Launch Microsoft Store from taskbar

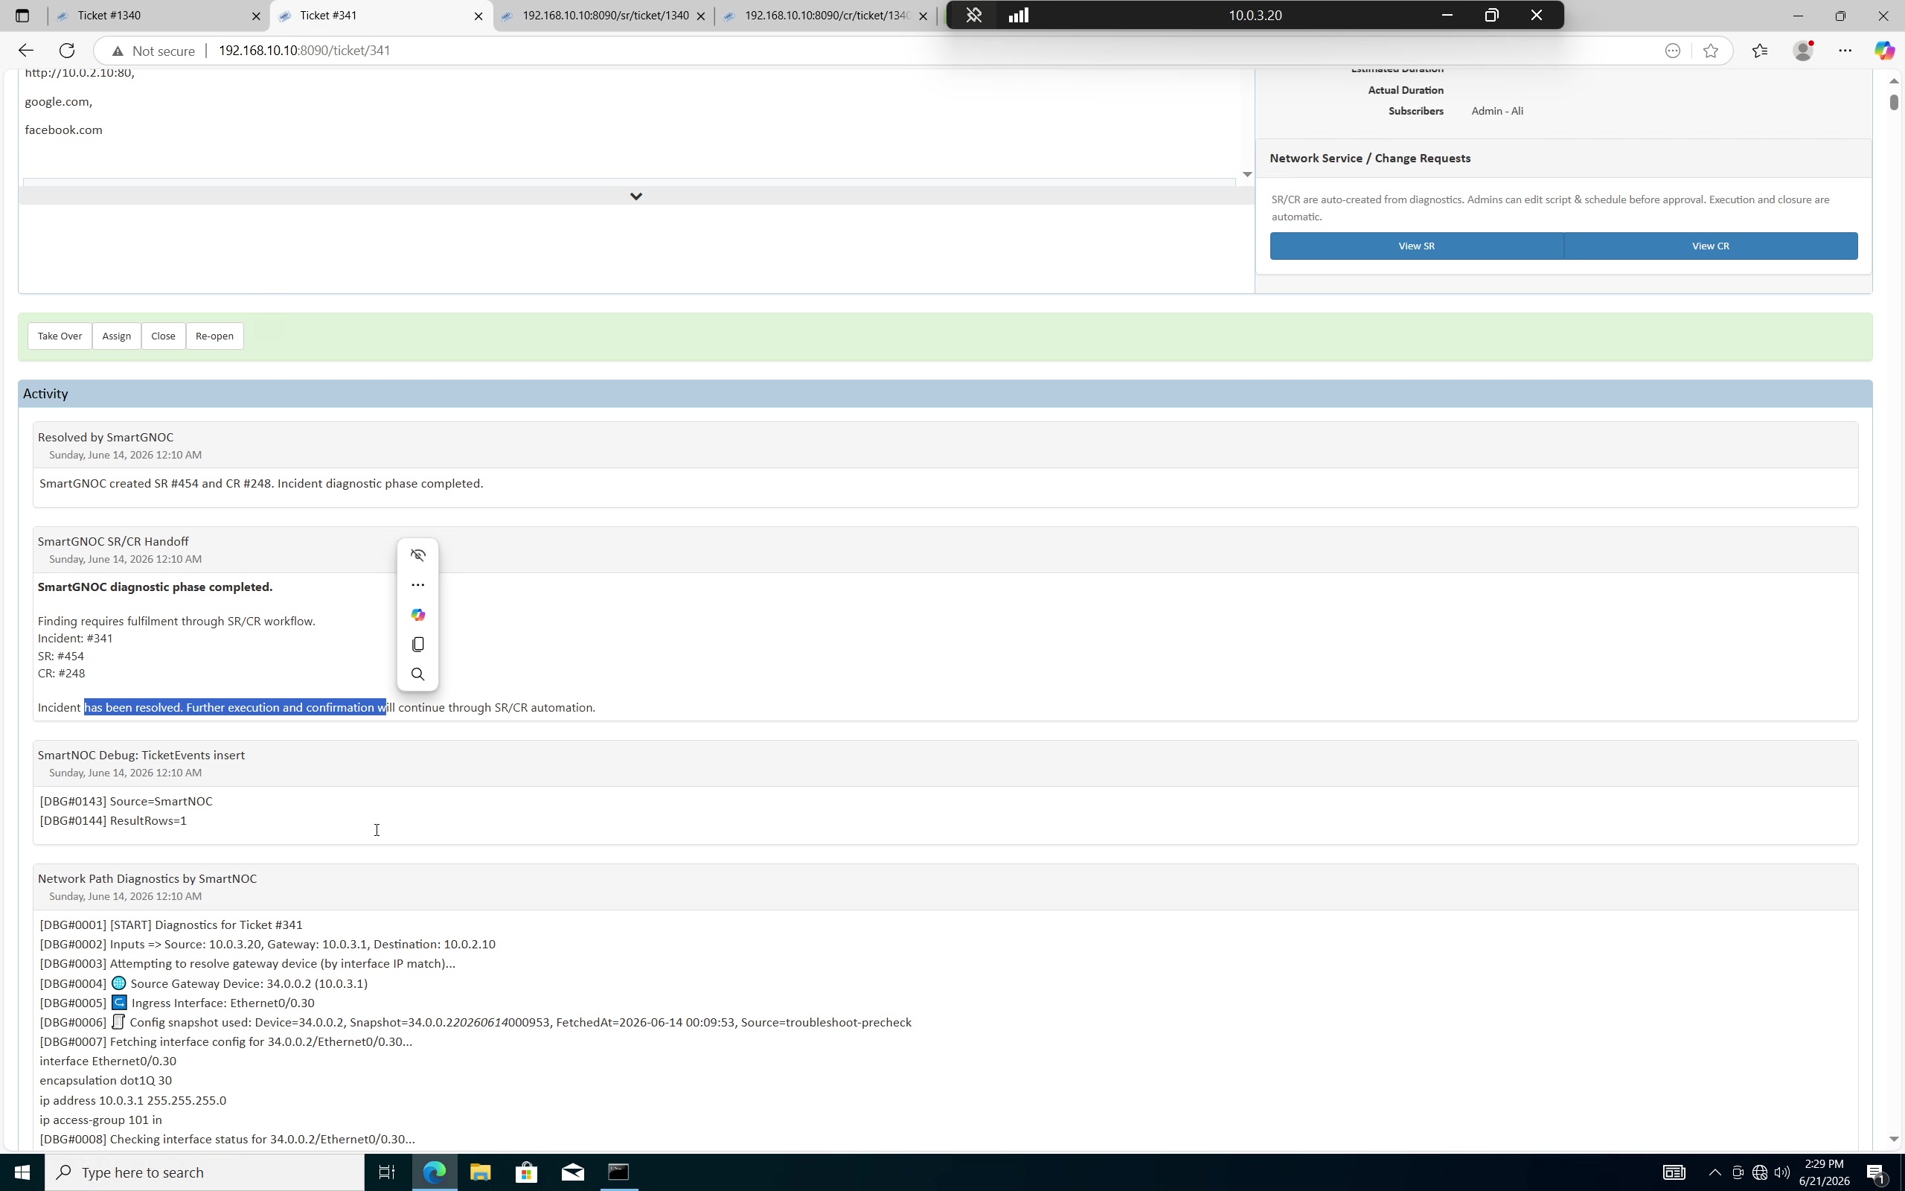point(527,1172)
